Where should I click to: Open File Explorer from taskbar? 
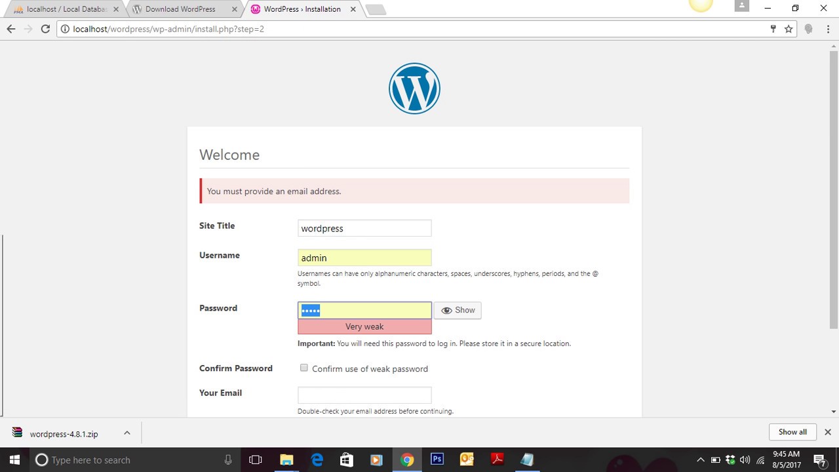286,460
